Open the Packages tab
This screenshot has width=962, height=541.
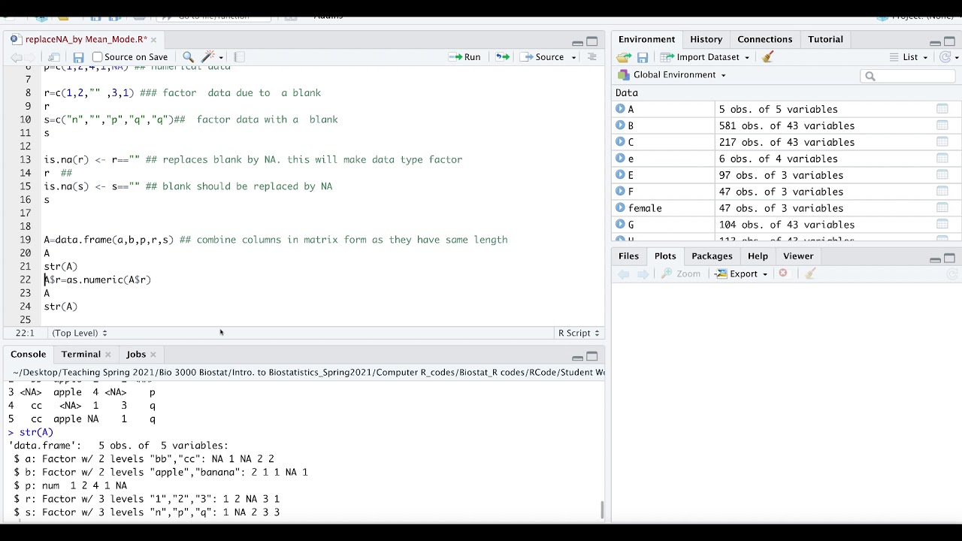pyautogui.click(x=712, y=256)
